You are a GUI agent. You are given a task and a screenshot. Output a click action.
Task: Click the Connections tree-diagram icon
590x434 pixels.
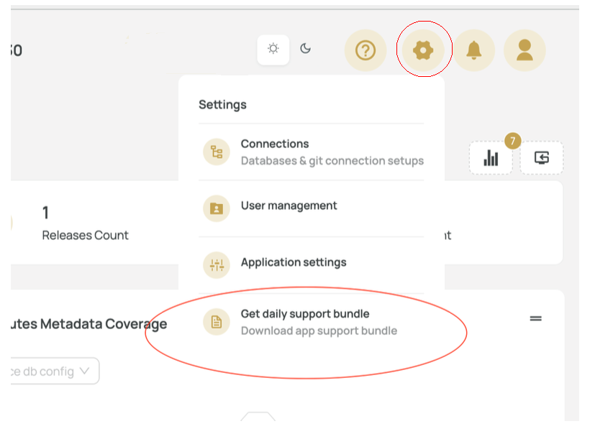click(217, 152)
